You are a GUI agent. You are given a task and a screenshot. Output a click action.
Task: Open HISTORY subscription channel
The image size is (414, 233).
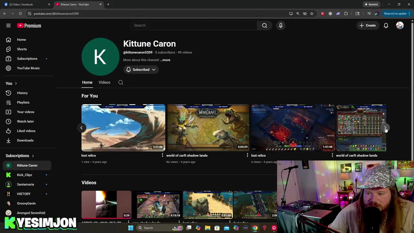tap(27, 194)
